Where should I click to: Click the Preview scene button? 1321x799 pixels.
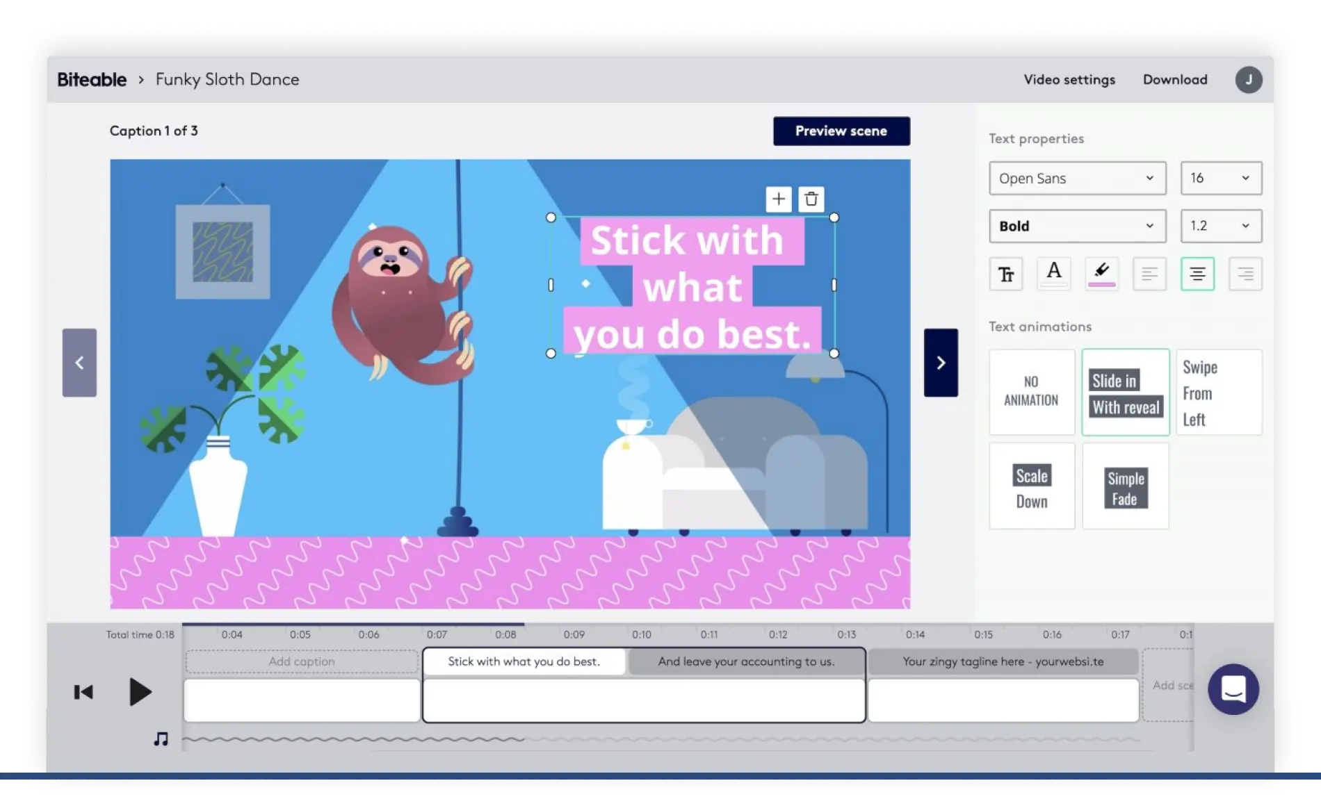click(841, 131)
